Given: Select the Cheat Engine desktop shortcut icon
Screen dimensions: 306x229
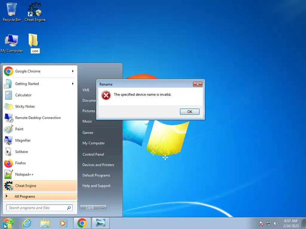Looking at the screenshot, I should pyautogui.click(x=35, y=12).
